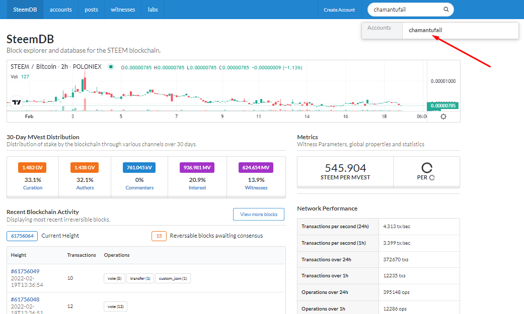
Task: Click the Vol 127 indicator label
Action: (20, 77)
